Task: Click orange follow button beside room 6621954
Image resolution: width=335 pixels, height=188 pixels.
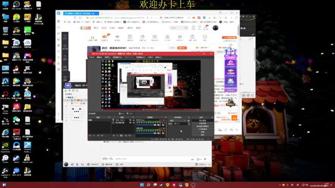Action: point(182,48)
